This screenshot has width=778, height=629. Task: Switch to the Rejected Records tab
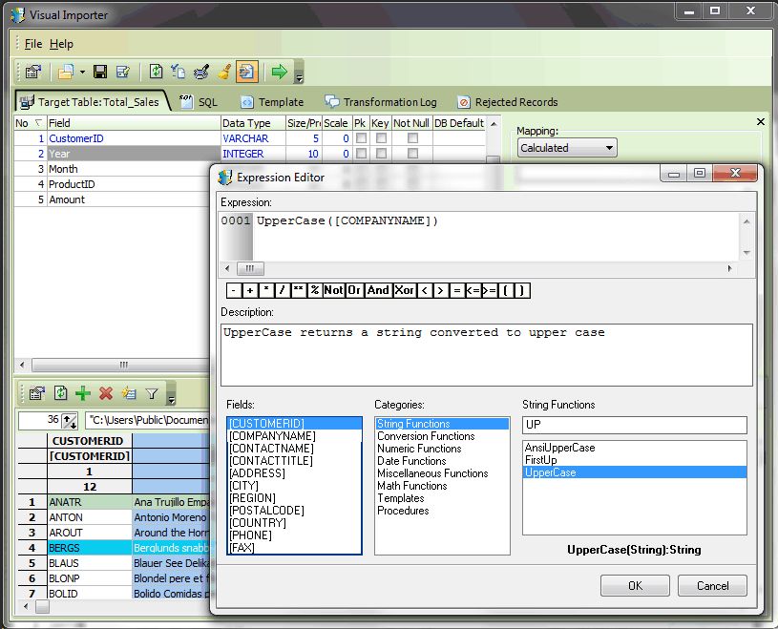[508, 102]
